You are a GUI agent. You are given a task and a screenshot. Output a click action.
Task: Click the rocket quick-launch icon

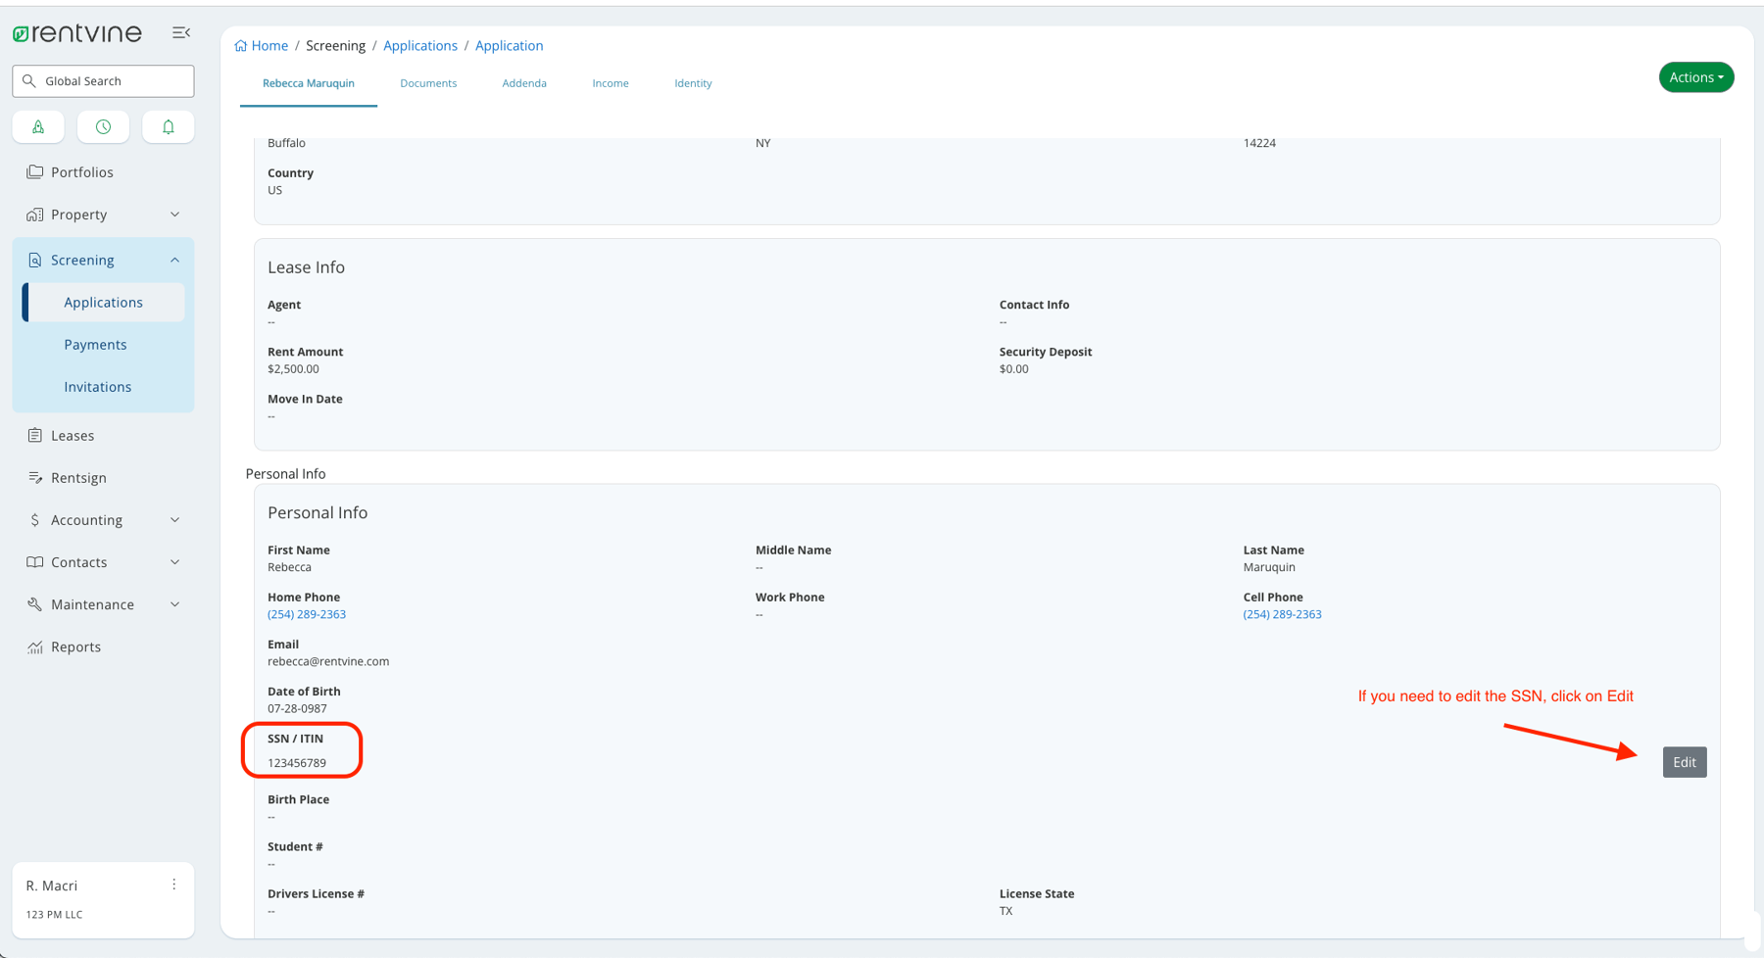coord(37,126)
